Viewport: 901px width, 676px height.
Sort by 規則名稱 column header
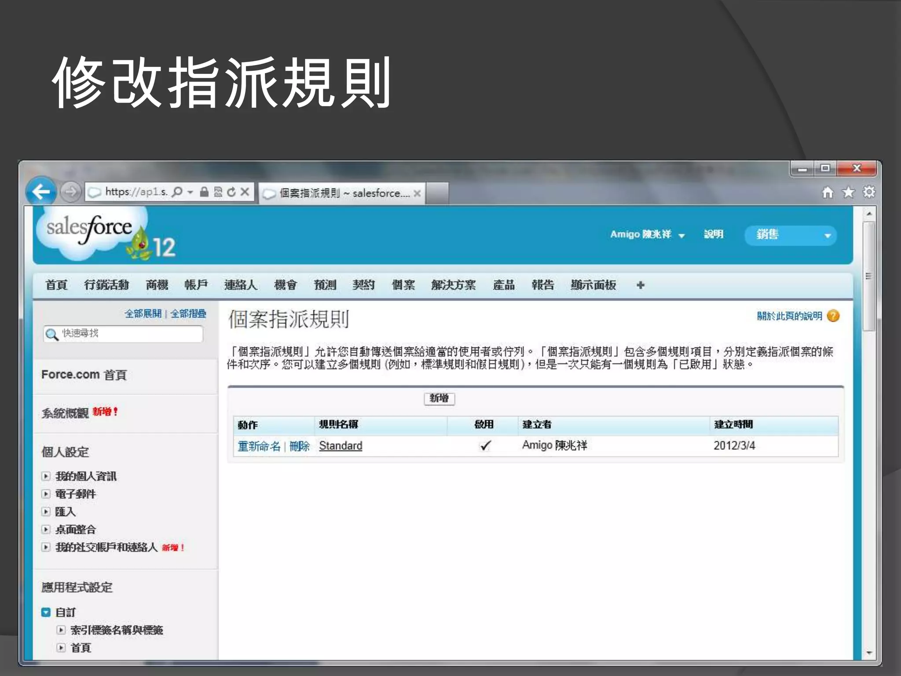338,425
